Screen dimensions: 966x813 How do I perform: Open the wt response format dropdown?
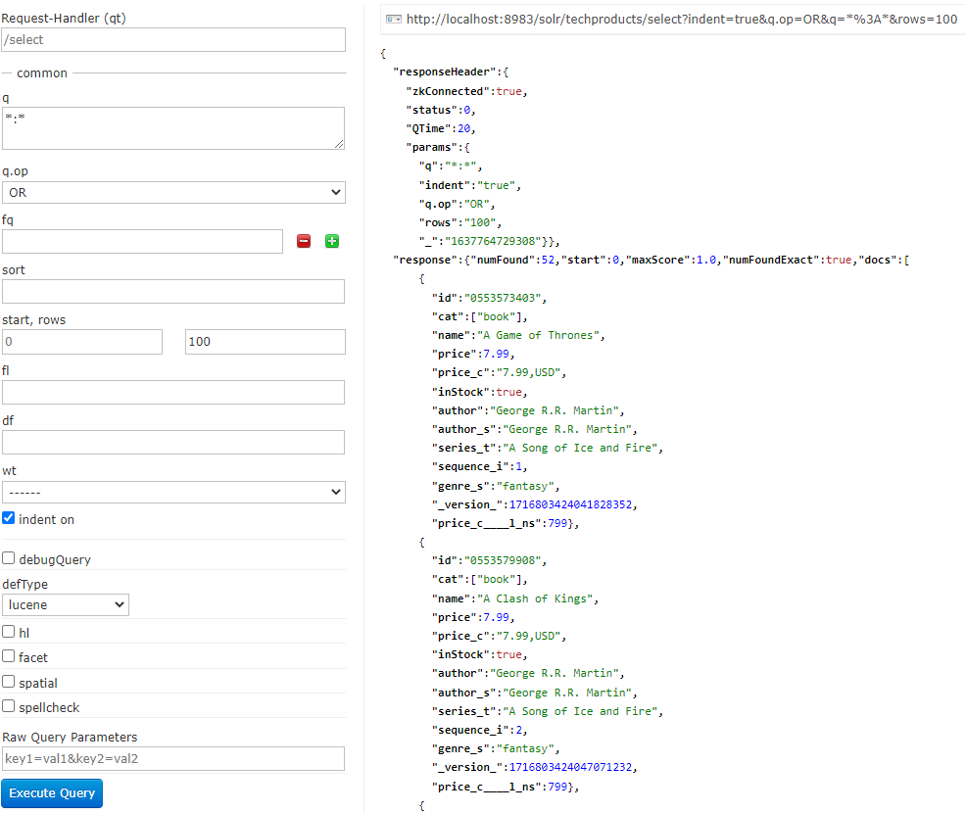[173, 492]
